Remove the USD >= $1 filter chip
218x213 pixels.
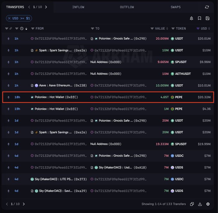click(x=9, y=18)
